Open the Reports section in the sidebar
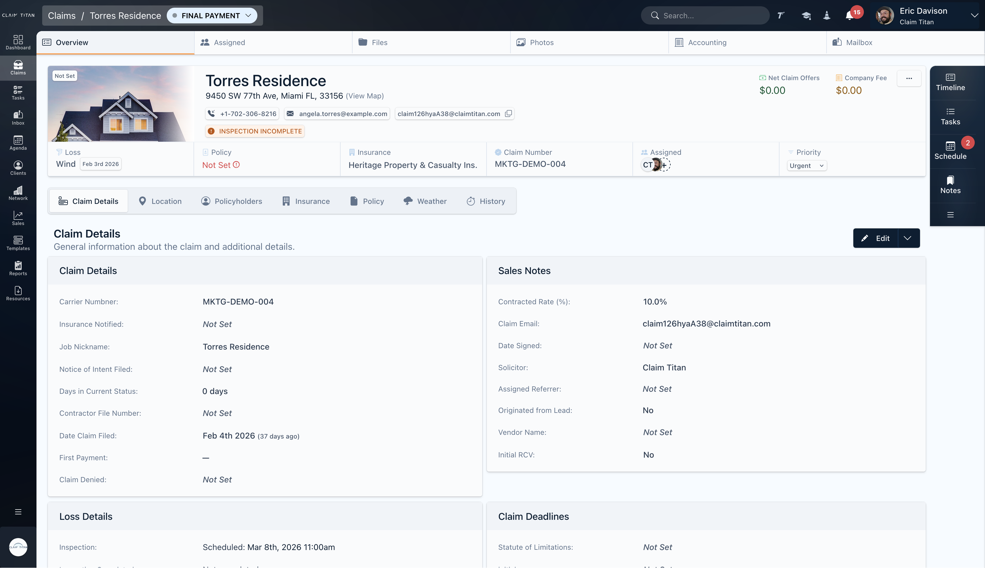The height and width of the screenshot is (568, 985). tap(18, 268)
